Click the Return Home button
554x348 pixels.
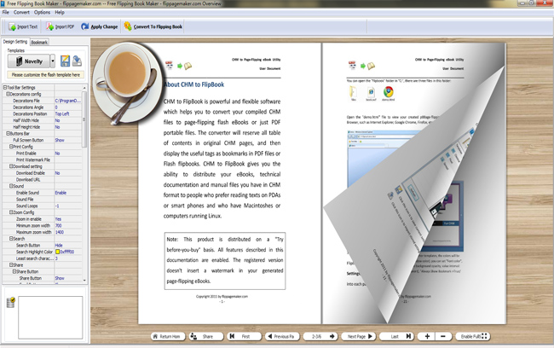click(x=166, y=336)
